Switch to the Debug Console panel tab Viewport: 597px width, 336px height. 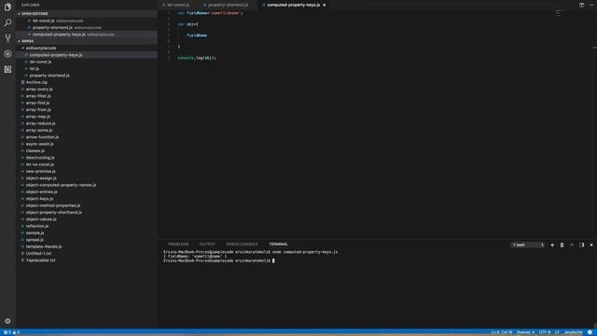point(242,245)
